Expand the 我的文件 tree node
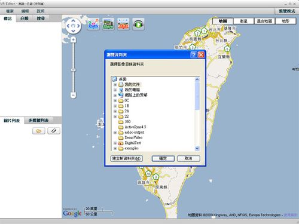This screenshot has height=224, width=299. coord(115,85)
